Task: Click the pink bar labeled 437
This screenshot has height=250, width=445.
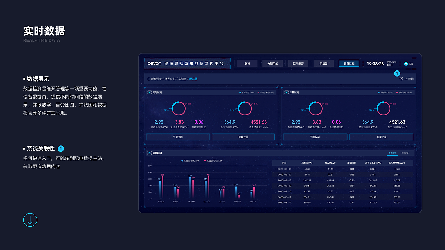Action: click(209, 187)
